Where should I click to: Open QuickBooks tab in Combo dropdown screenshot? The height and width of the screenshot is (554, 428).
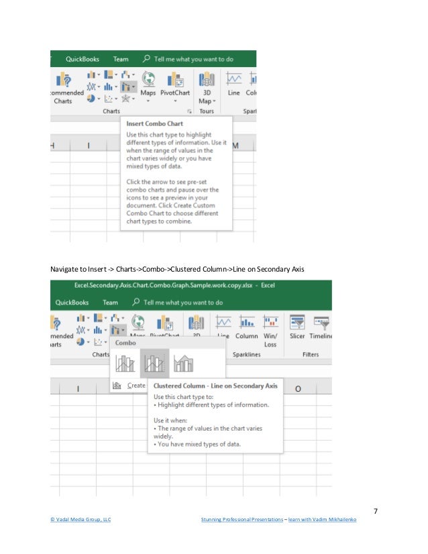[x=72, y=302]
